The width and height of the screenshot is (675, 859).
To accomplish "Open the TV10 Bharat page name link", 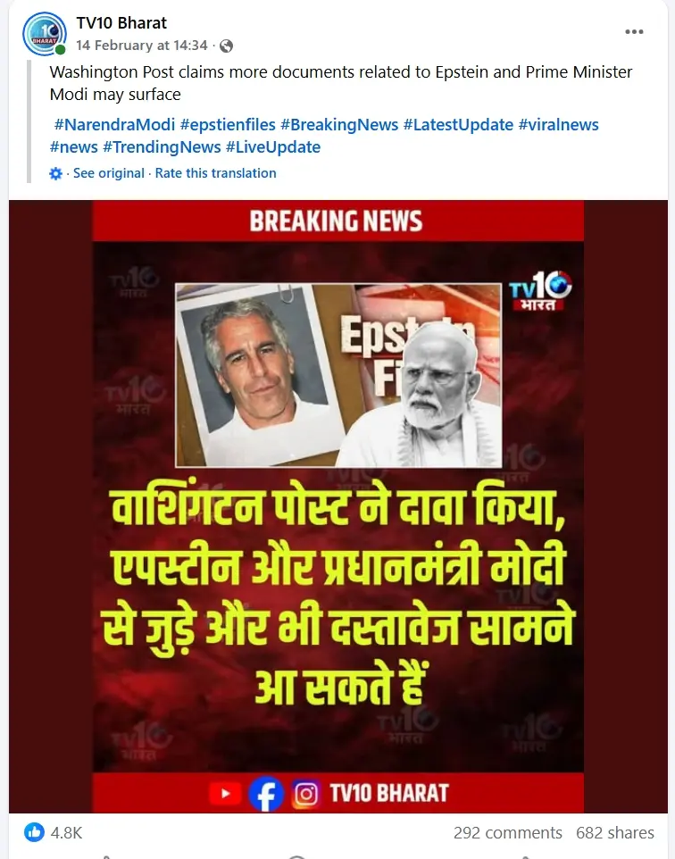I will [121, 23].
